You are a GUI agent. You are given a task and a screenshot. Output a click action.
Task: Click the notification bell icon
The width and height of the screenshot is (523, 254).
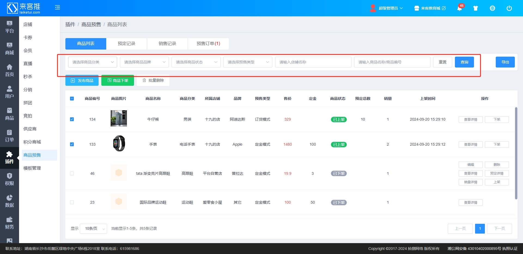(x=459, y=8)
